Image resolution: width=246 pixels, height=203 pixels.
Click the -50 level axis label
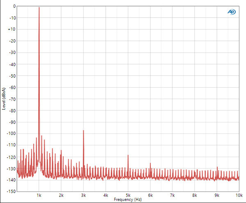coord(12,76)
